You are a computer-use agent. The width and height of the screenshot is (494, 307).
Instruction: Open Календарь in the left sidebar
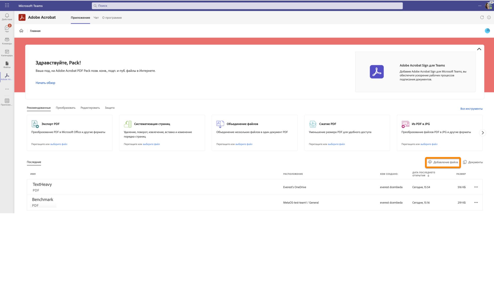7,53
